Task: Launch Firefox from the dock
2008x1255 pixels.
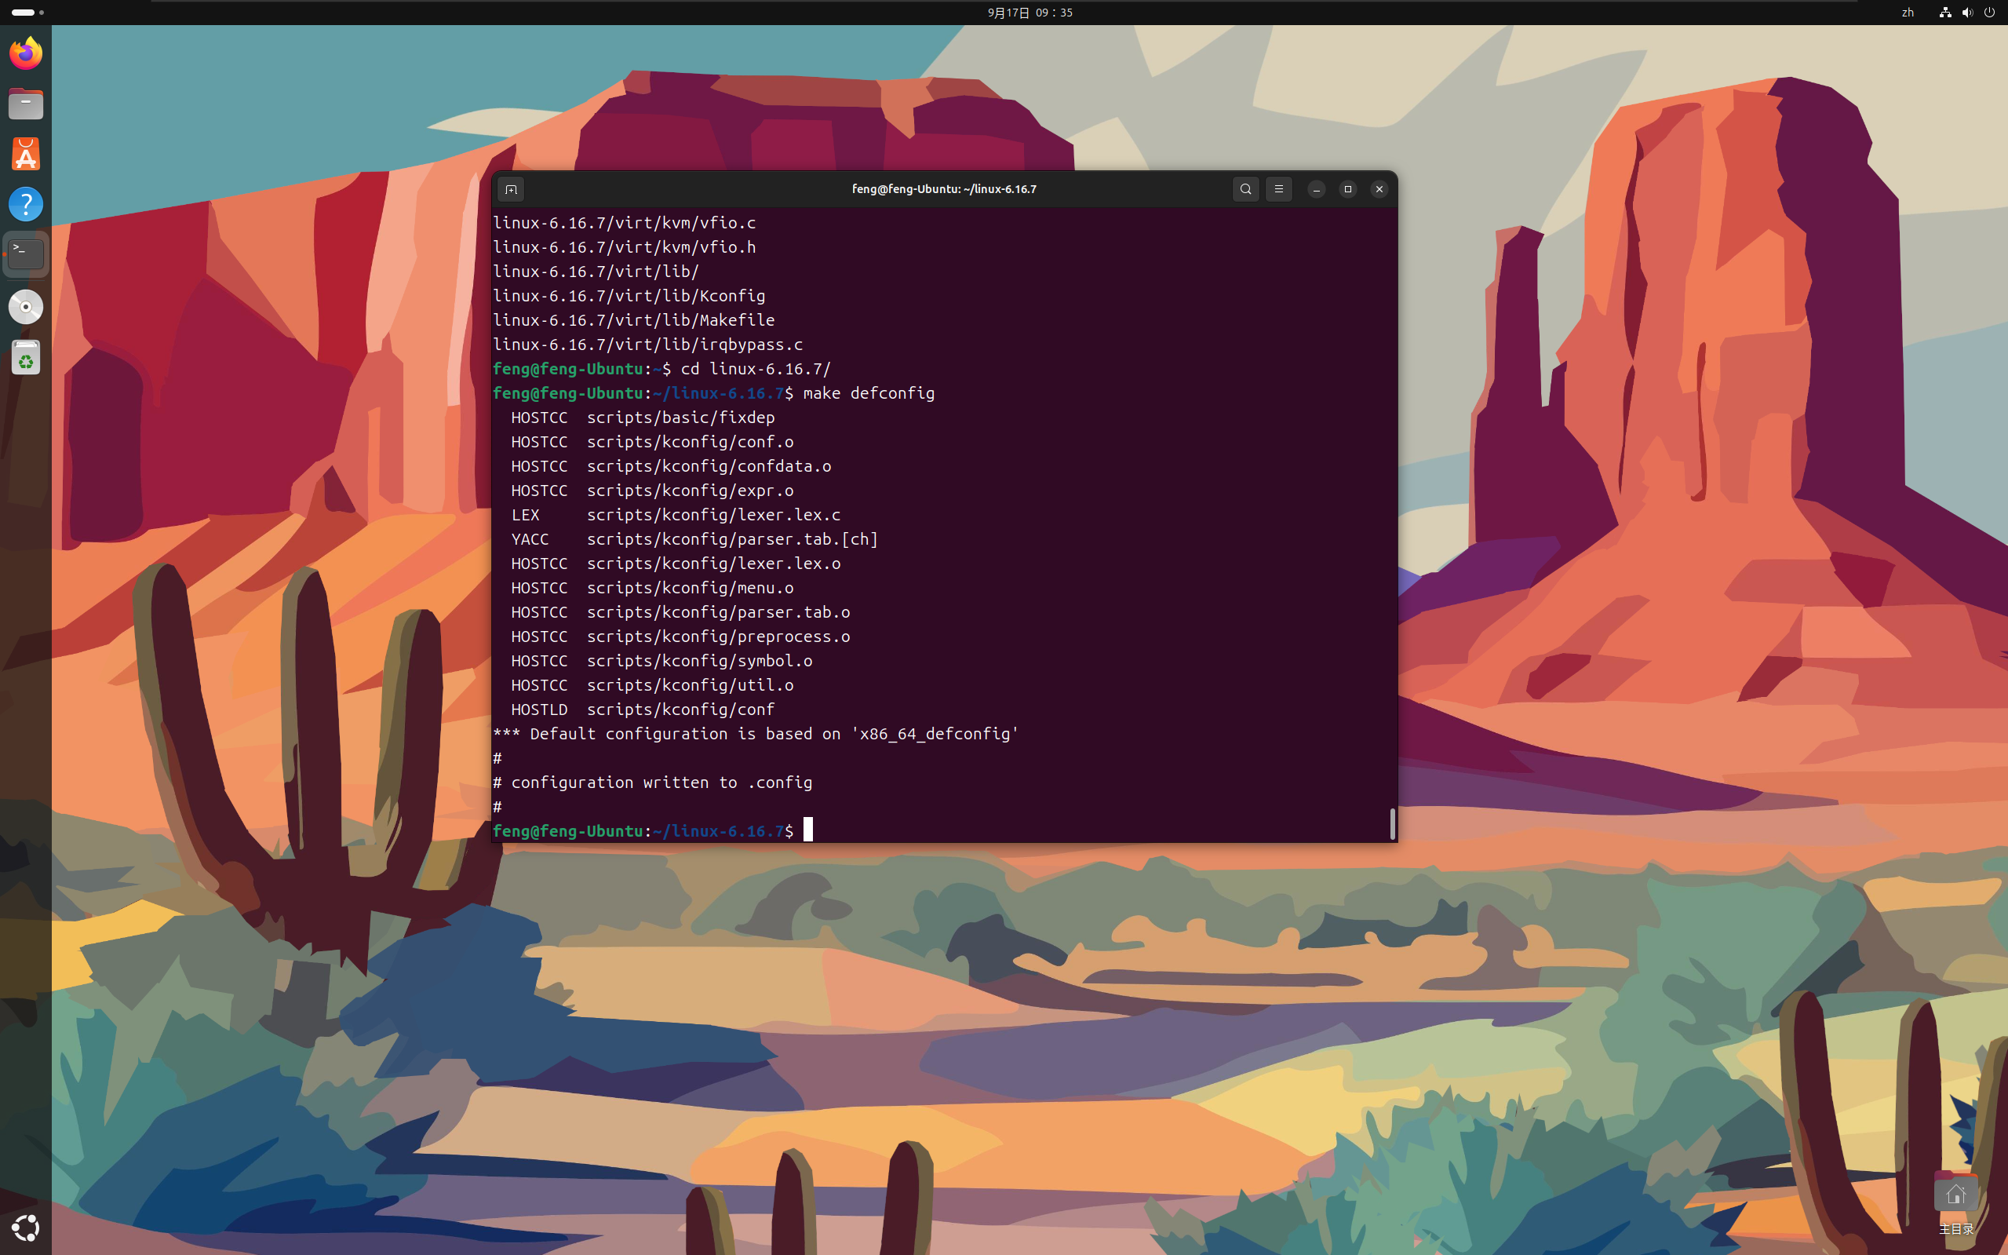Action: (26, 54)
